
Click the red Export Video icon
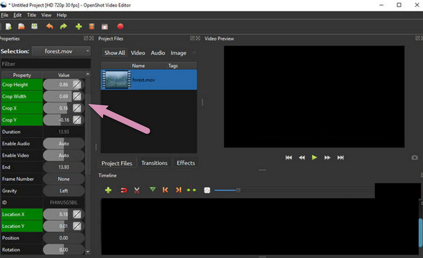click(x=121, y=26)
